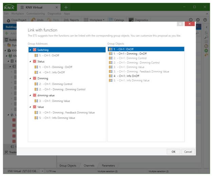Image resolution: width=212 pixels, height=176 pixels.
Task: Click the Switching group address icon
Action: point(35,50)
